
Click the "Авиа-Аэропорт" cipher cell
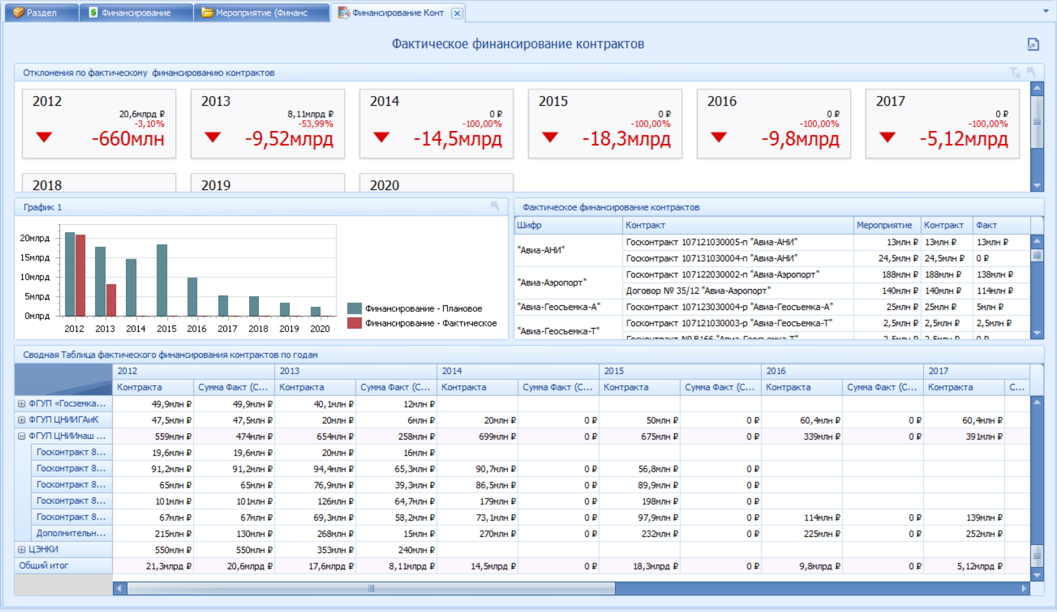tap(568, 282)
